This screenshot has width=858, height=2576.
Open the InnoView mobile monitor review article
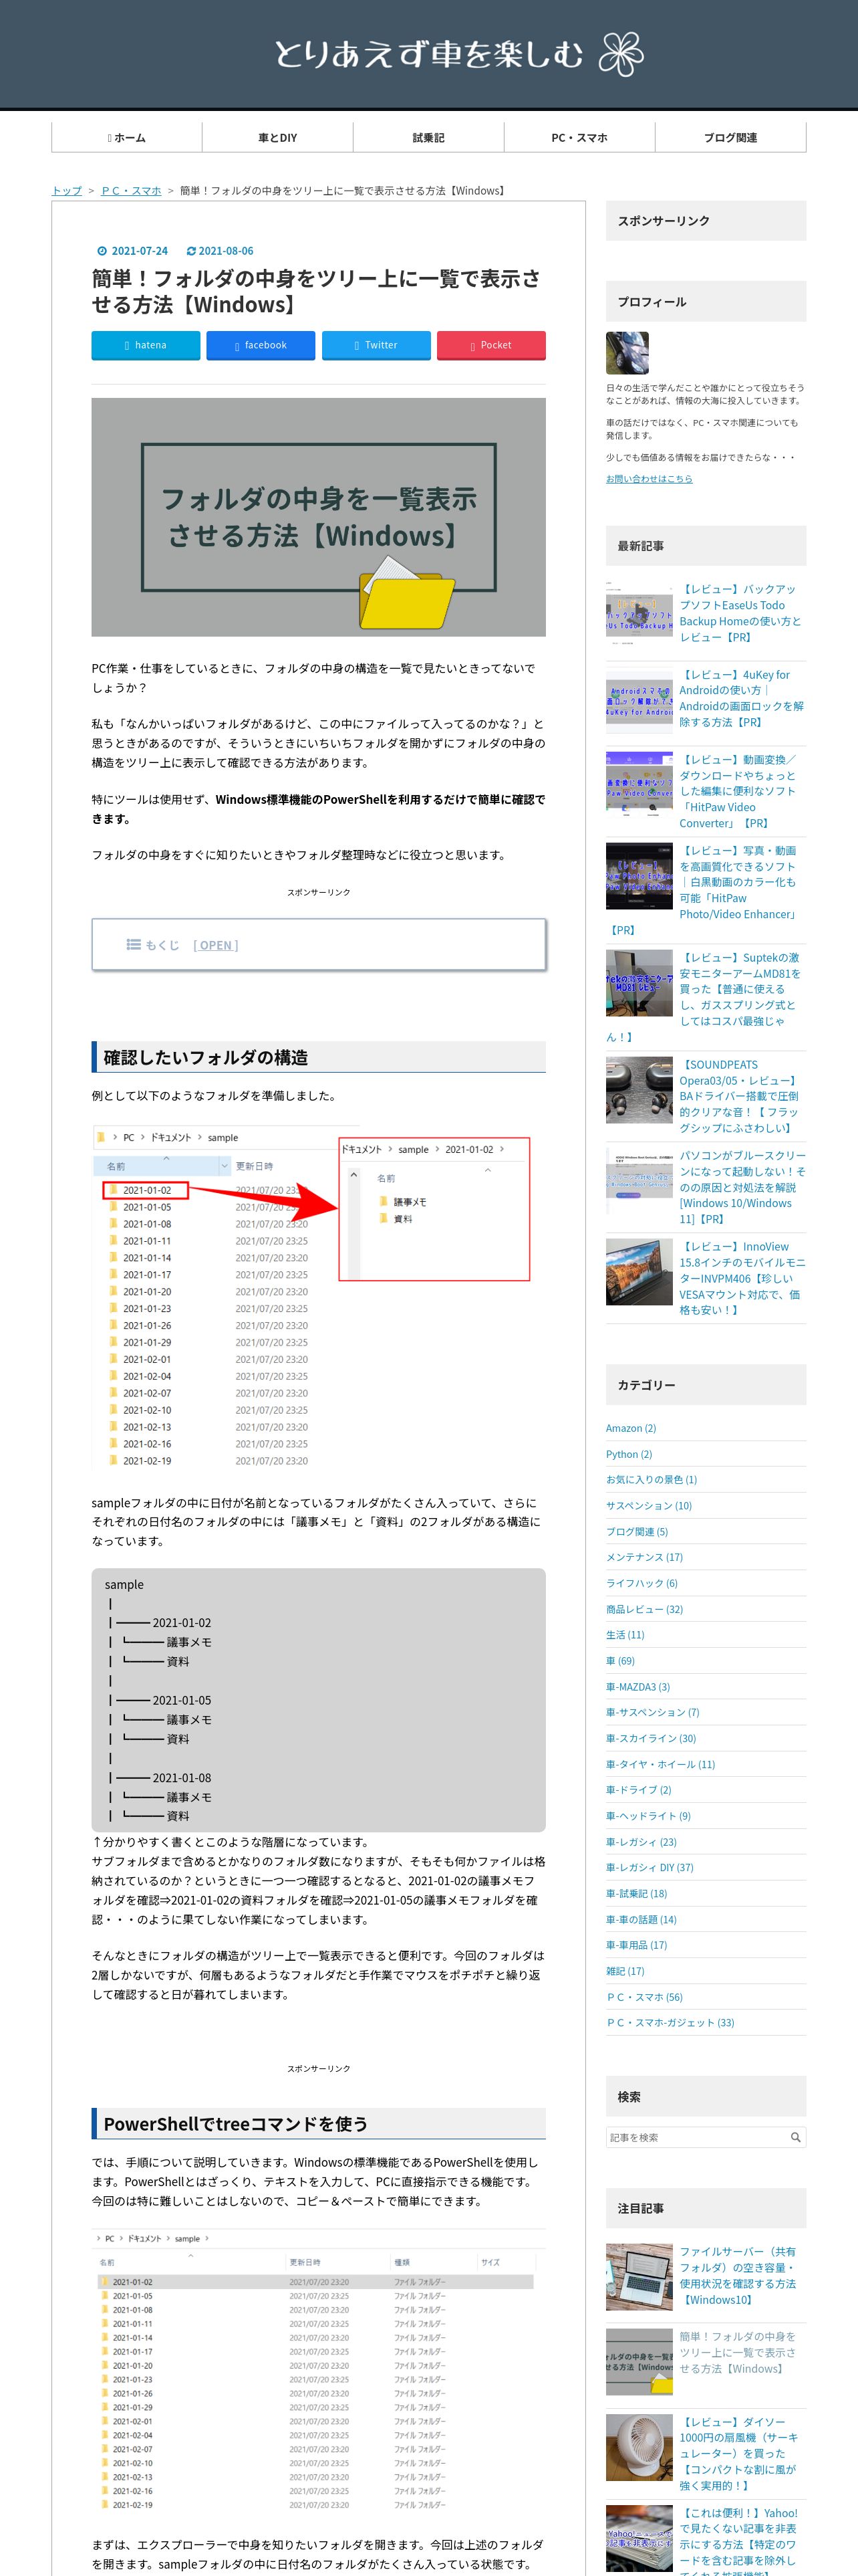(x=742, y=1278)
